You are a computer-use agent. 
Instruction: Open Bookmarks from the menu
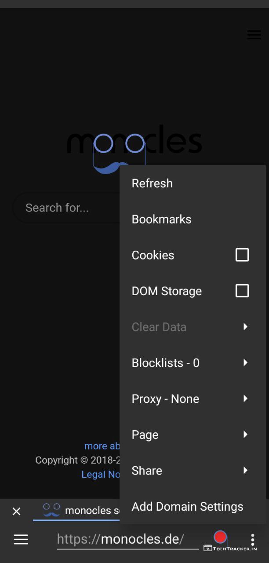coord(161,219)
